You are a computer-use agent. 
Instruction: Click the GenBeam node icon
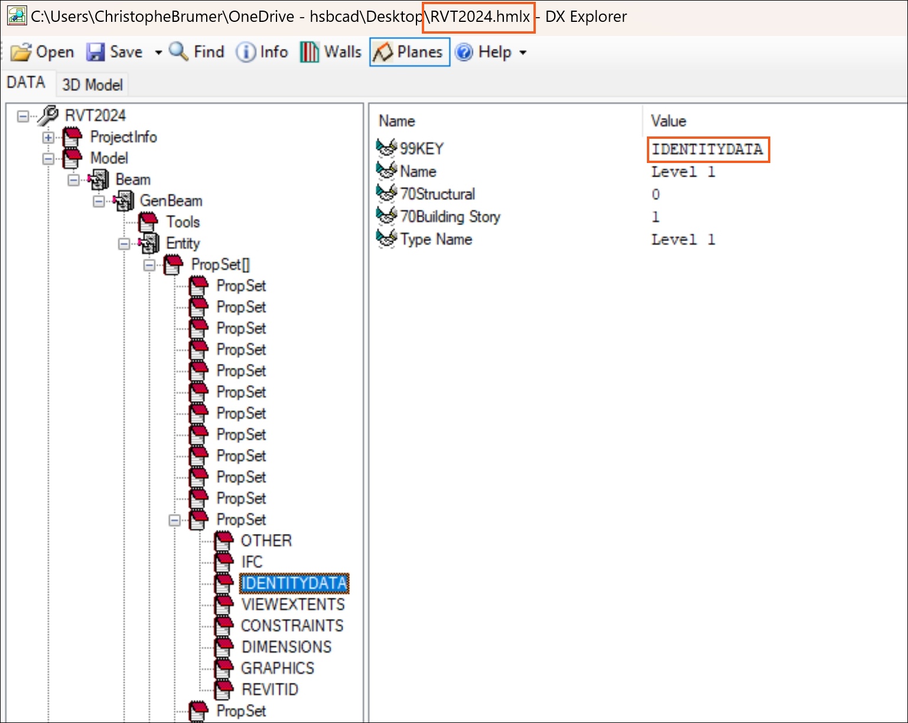[x=123, y=201]
